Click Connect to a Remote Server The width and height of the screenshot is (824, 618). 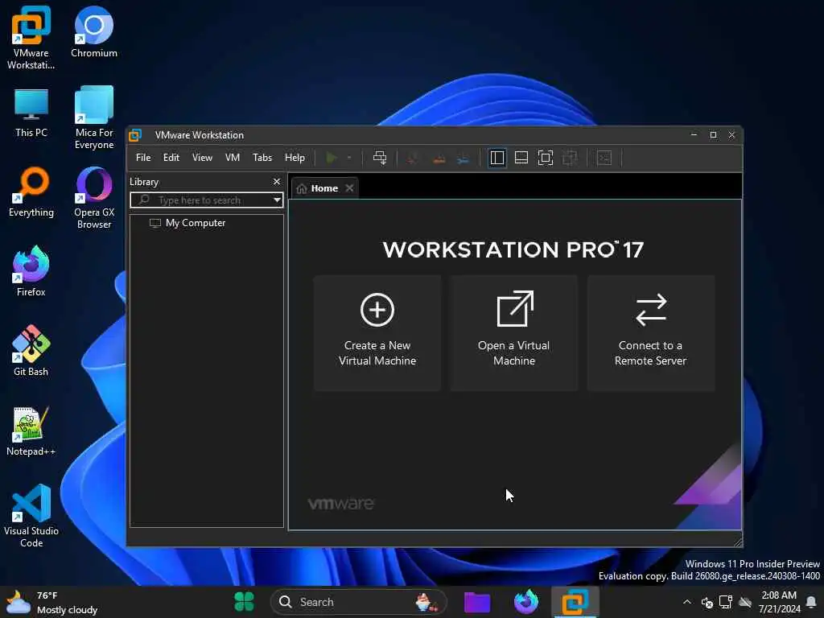tap(650, 333)
